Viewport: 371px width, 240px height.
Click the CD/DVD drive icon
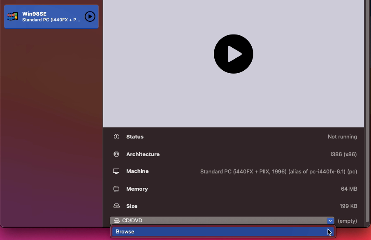(117, 221)
